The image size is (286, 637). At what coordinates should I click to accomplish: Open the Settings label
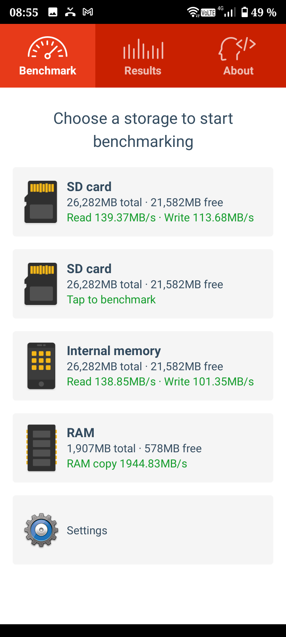point(87,530)
